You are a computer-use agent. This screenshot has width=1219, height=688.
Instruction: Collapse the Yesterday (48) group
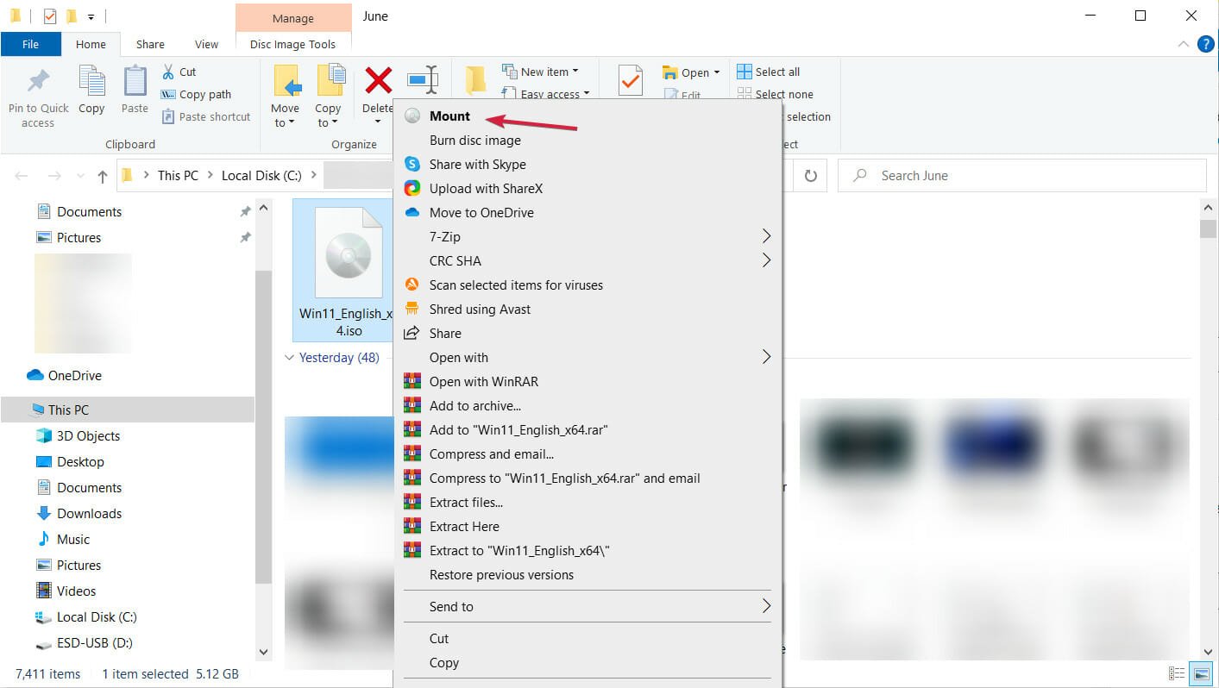[289, 358]
